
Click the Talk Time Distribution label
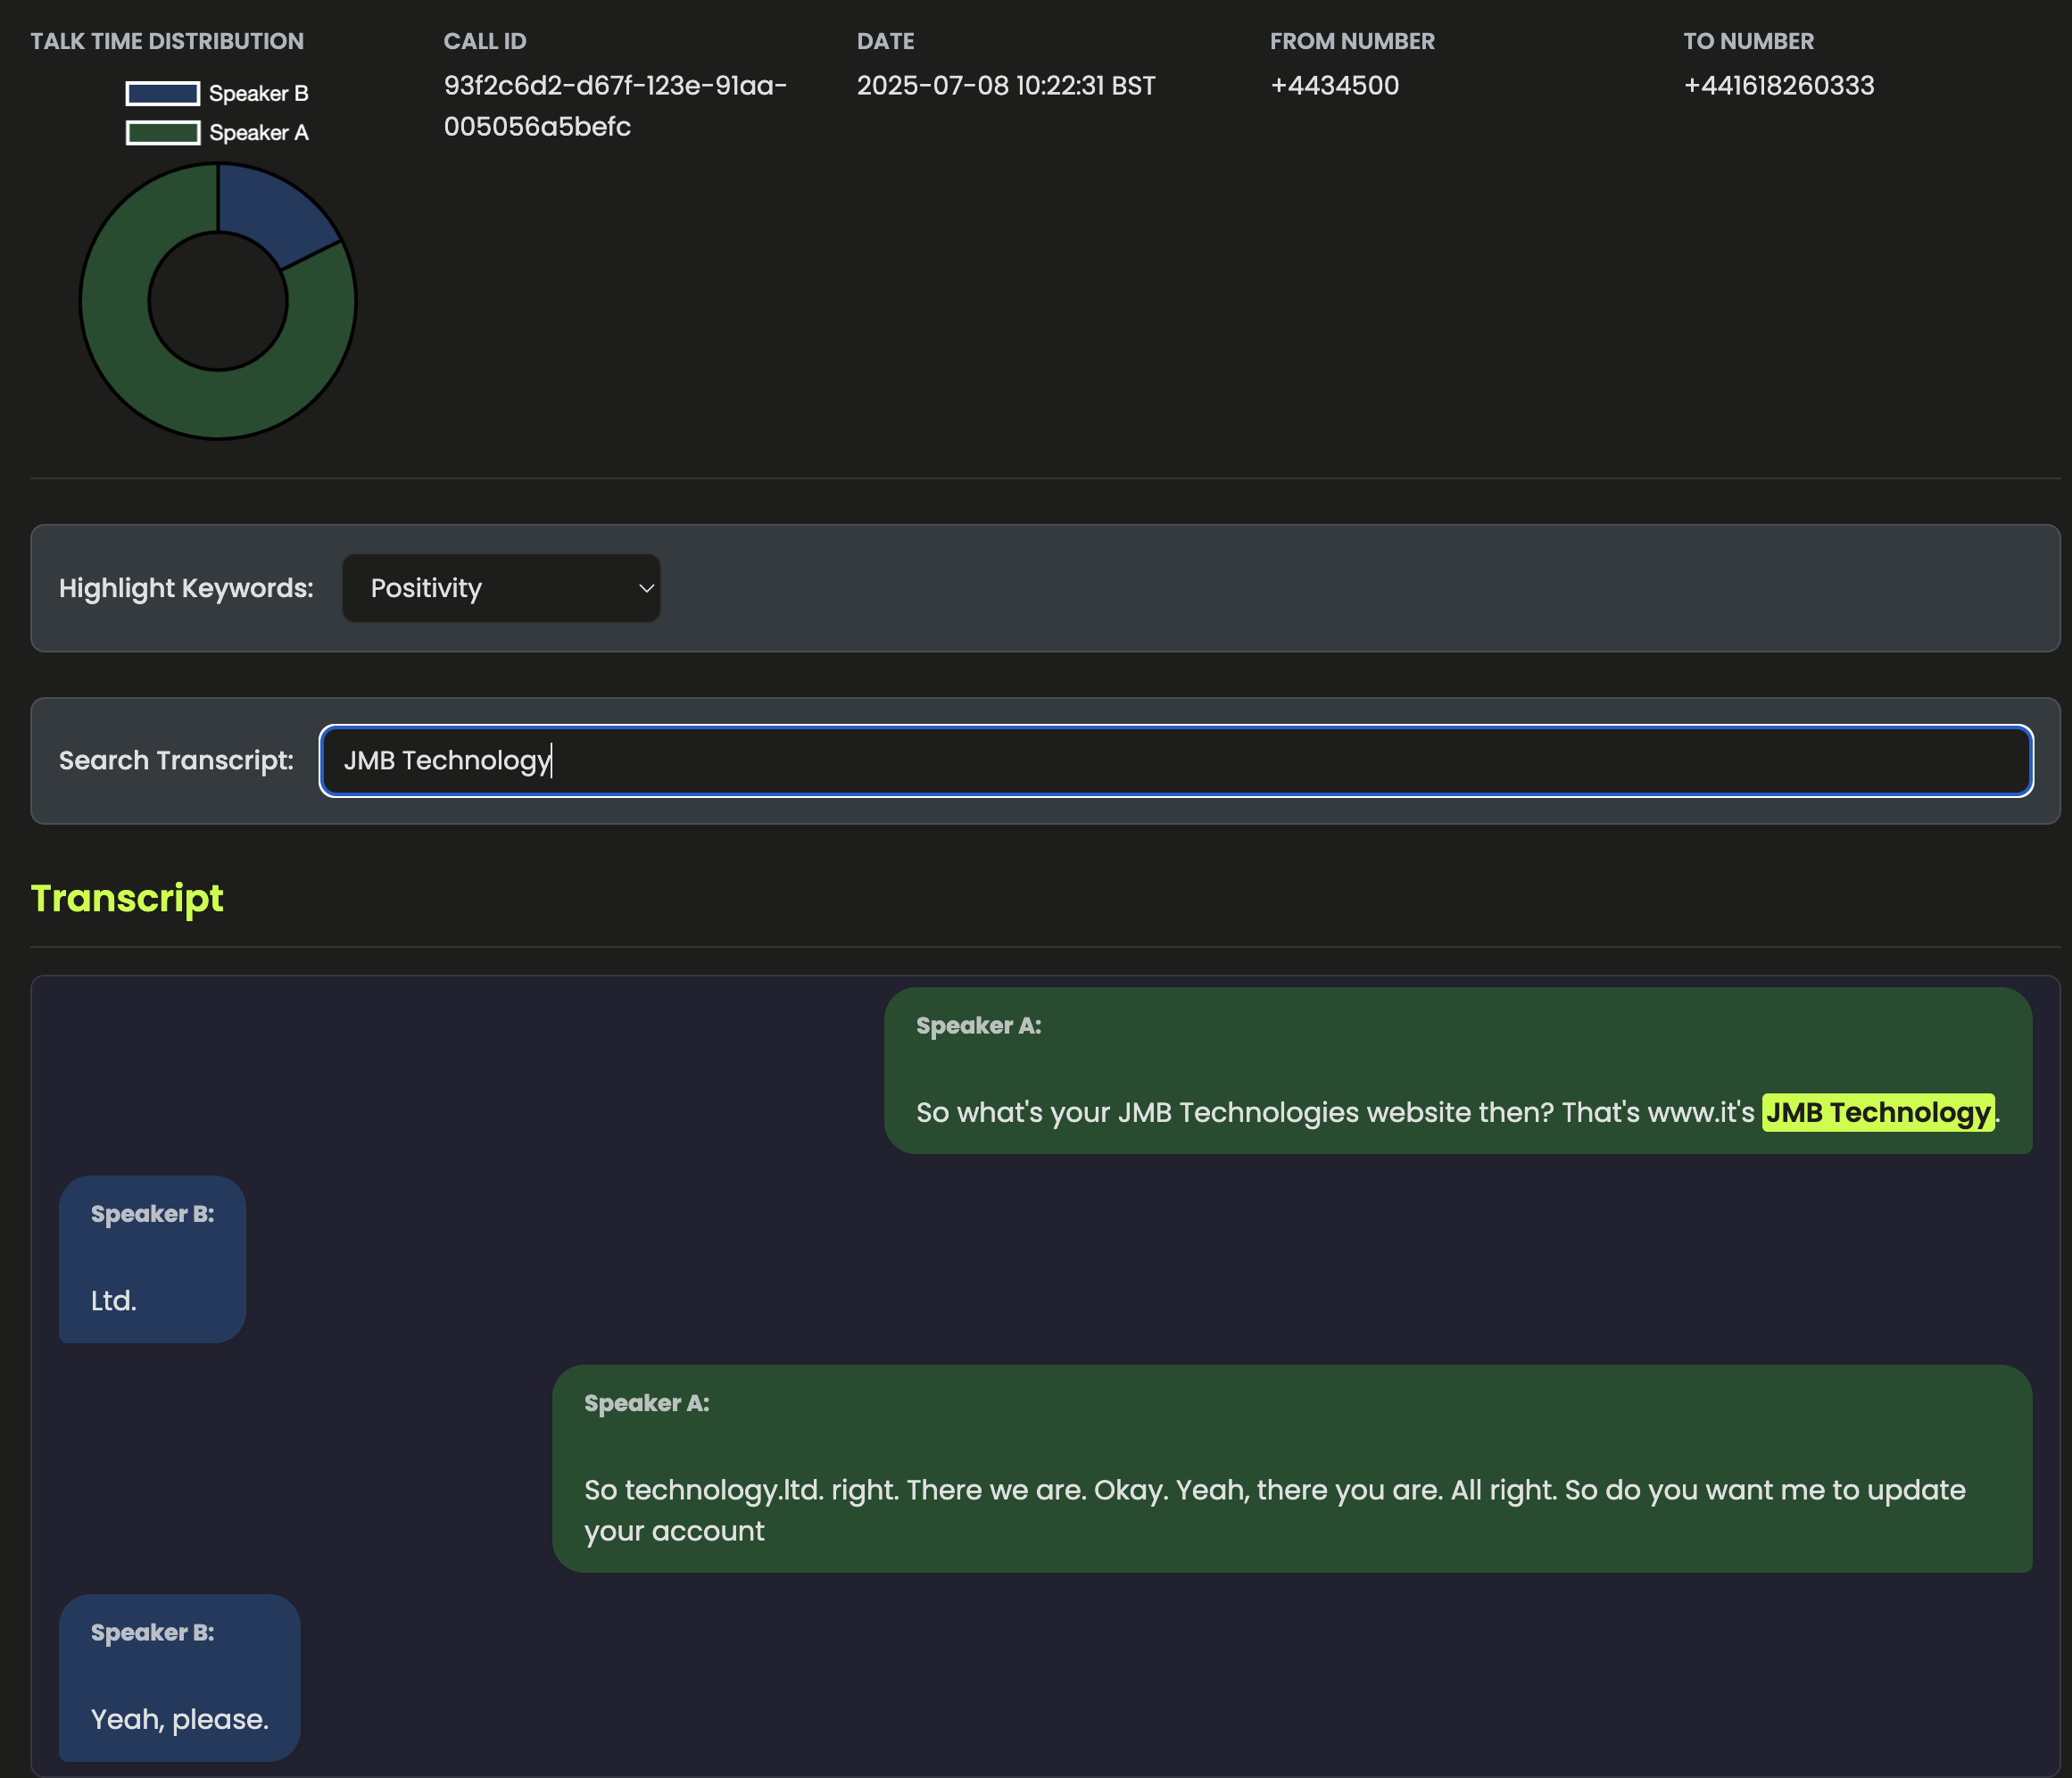click(167, 41)
